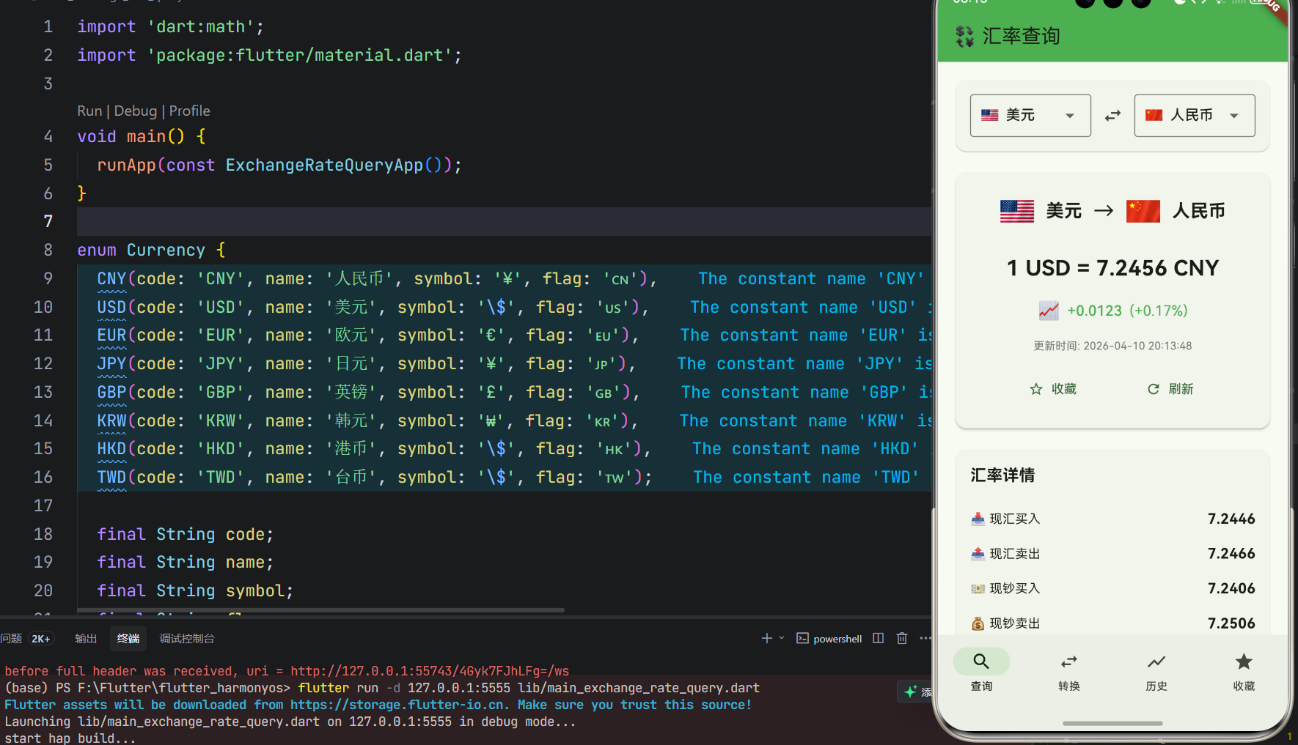The height and width of the screenshot is (745, 1298).
Task: Tap the 刷新 button to refresh the rate
Action: [x=1170, y=389]
